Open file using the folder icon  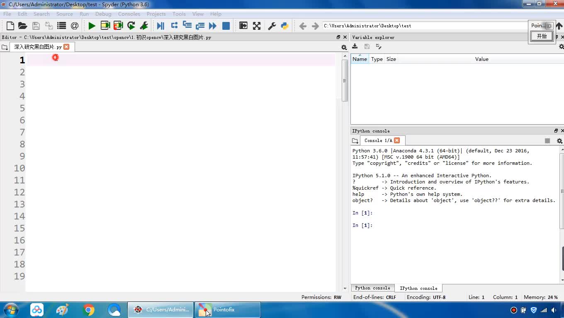pyautogui.click(x=23, y=26)
